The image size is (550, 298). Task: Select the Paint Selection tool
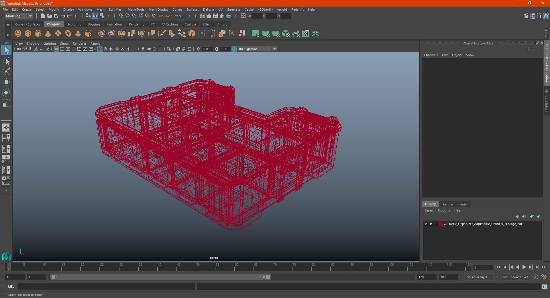pos(6,71)
